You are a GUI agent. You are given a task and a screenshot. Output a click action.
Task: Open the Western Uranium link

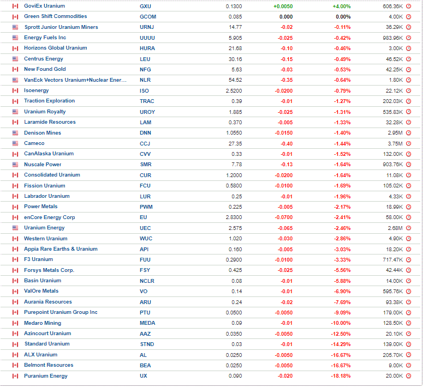tap(46, 239)
